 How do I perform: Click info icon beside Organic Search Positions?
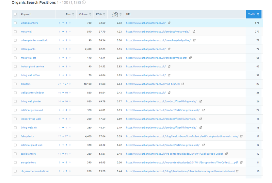pyautogui.click(x=84, y=2)
